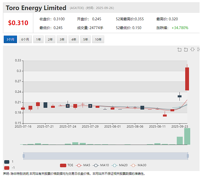Click the 涨跌幅 +34.780% value
Image resolution: width=203 pixels, height=180 pixels.
(180, 28)
